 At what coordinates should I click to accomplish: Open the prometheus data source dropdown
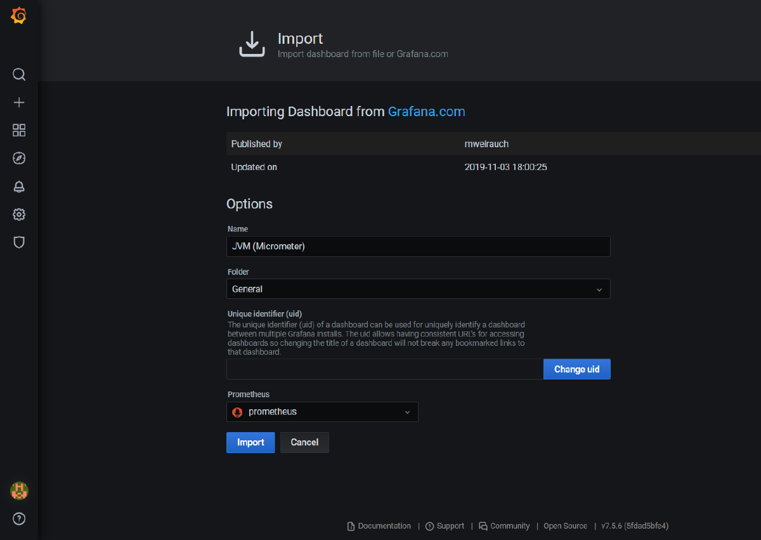pos(322,412)
